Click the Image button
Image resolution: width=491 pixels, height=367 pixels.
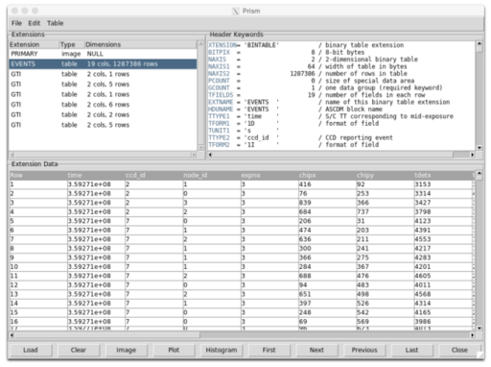click(126, 350)
